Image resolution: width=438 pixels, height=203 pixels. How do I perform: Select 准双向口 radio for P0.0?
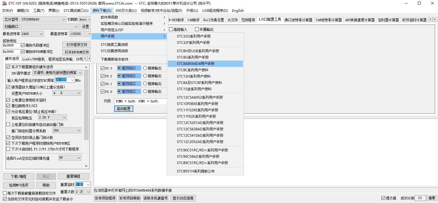click(x=119, y=91)
